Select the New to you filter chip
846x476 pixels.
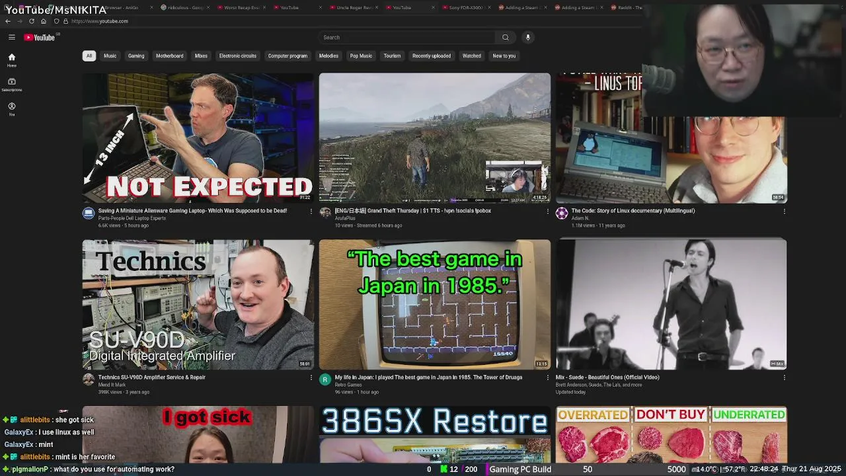pos(504,56)
